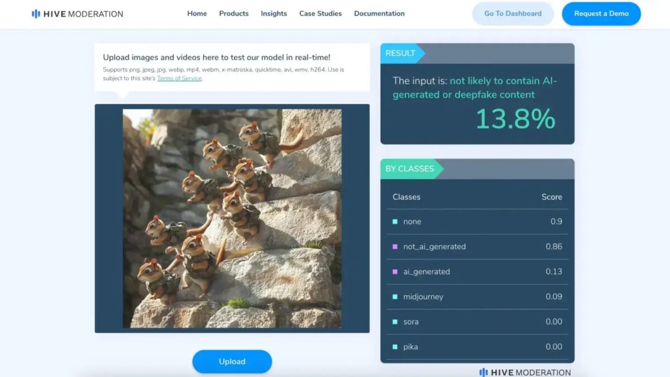670x377 pixels.
Task: Select the BY CLASSES header tab
Action: [x=410, y=169]
